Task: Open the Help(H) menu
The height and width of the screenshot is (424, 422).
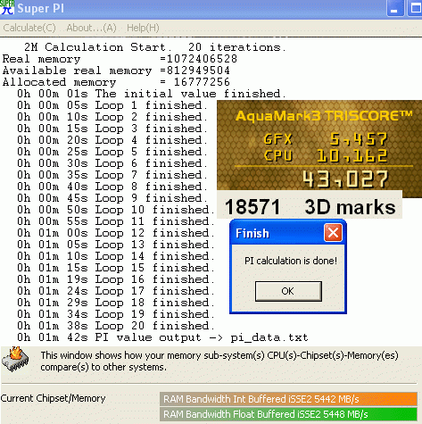Action: (x=143, y=28)
